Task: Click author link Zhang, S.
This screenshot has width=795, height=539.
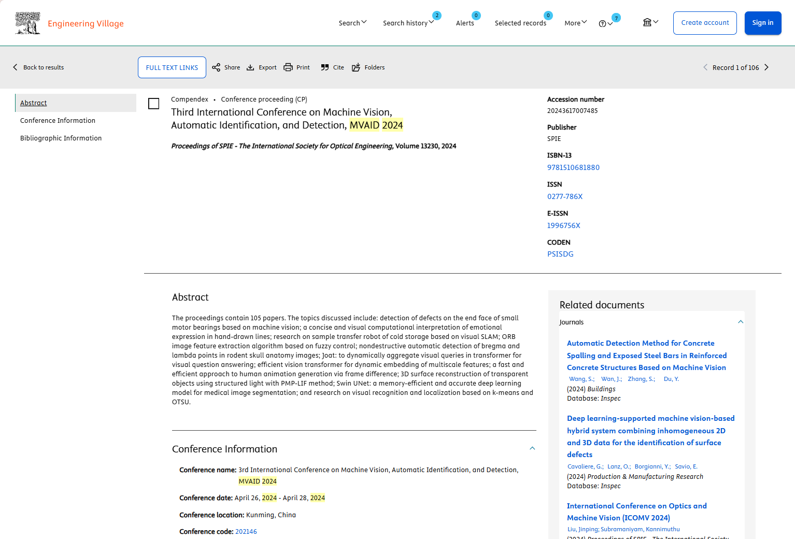Action: (641, 379)
